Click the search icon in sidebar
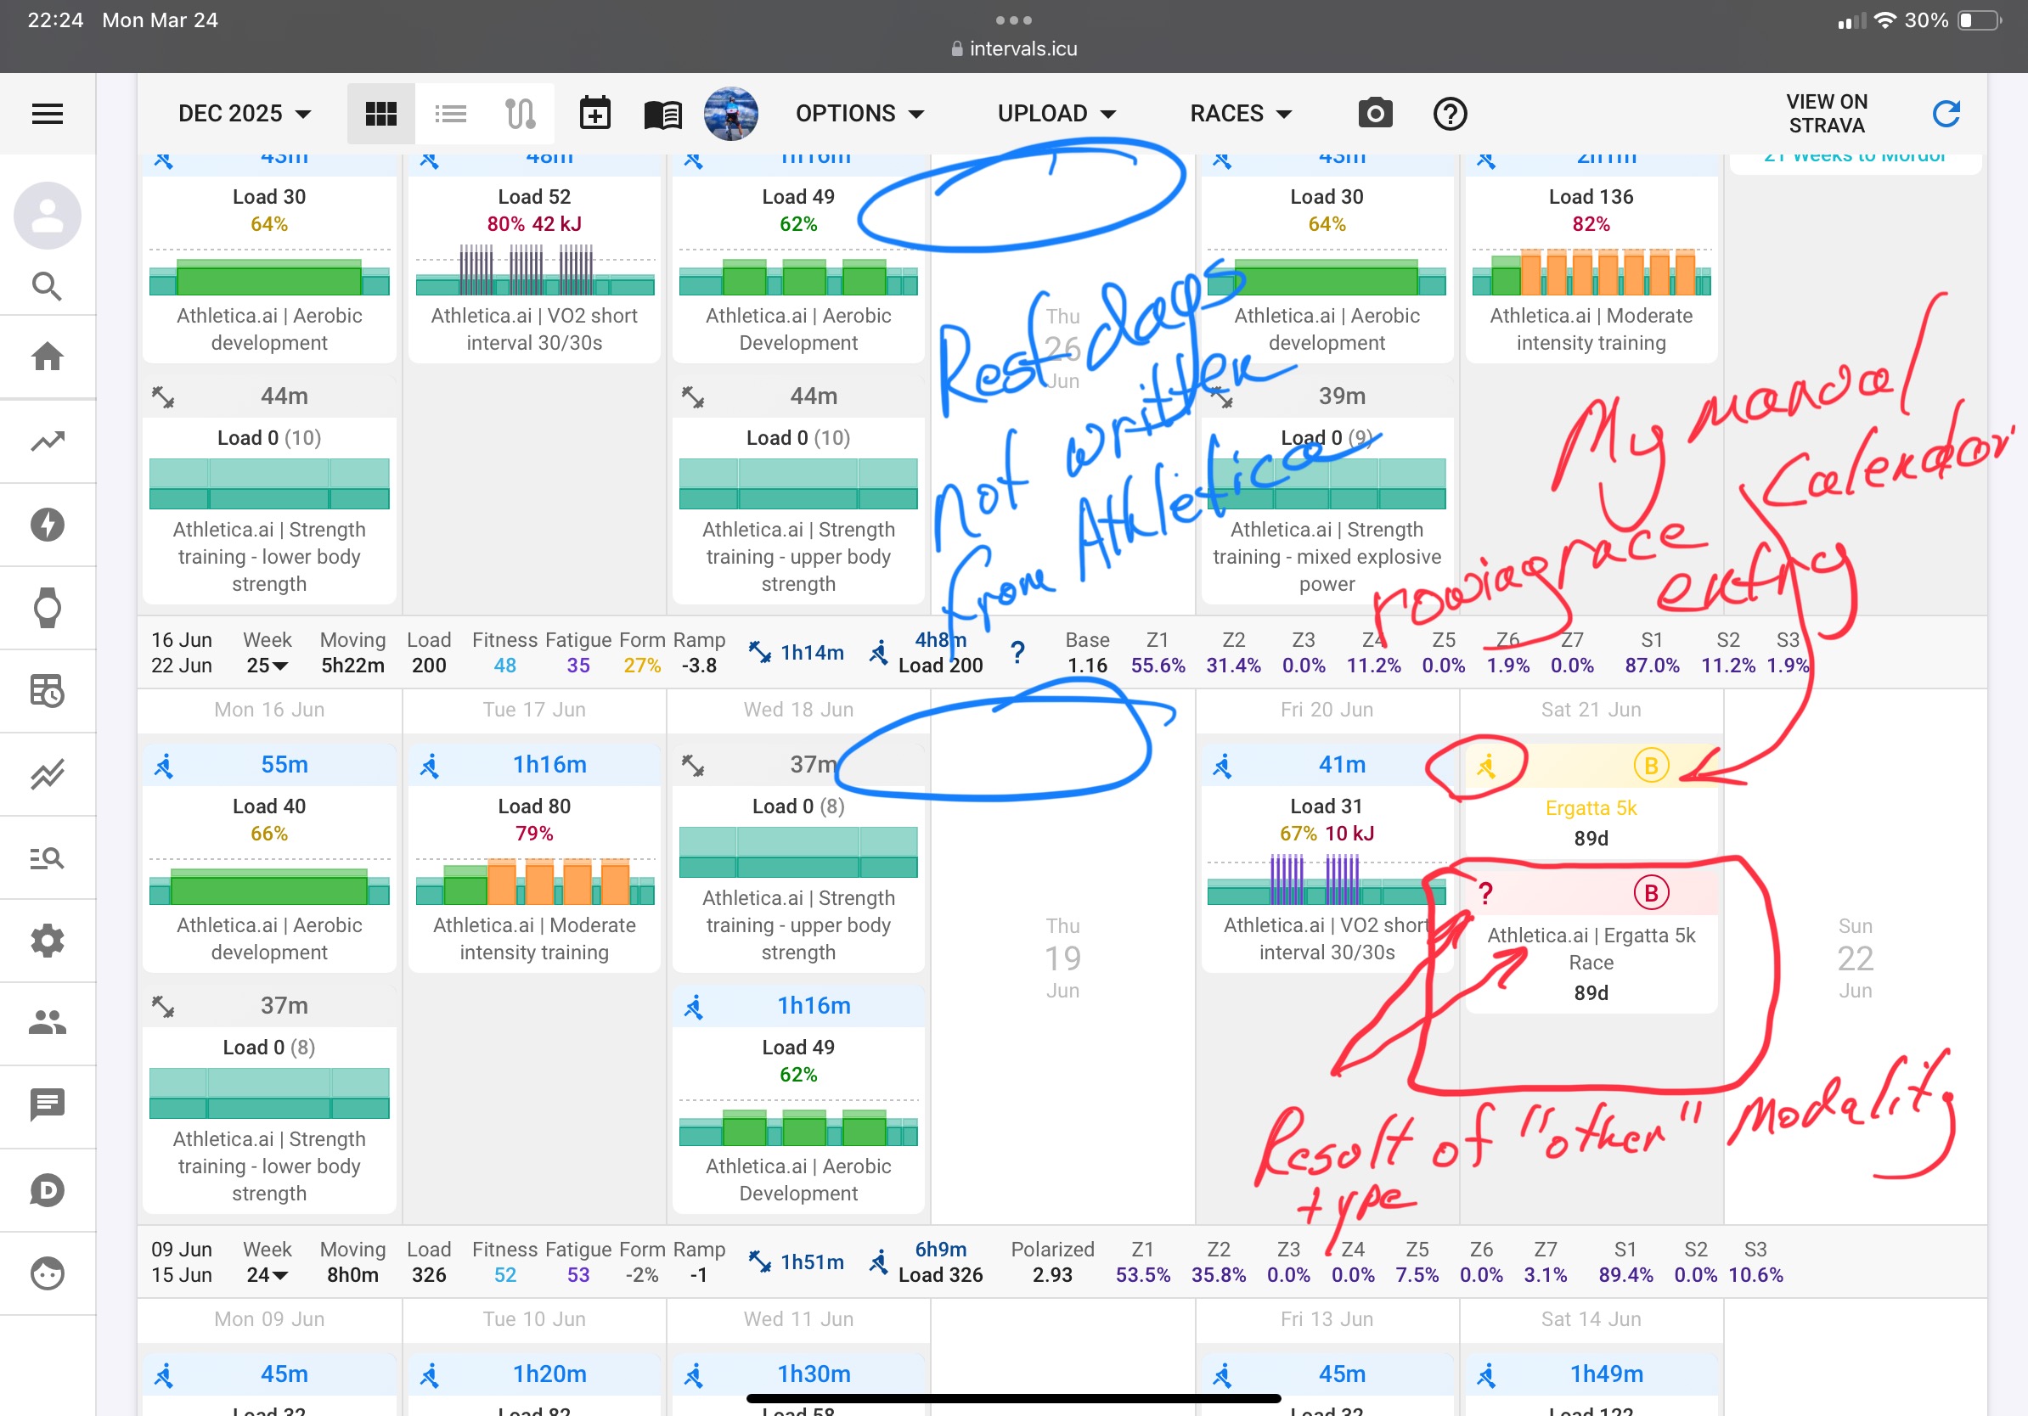 coord(47,286)
